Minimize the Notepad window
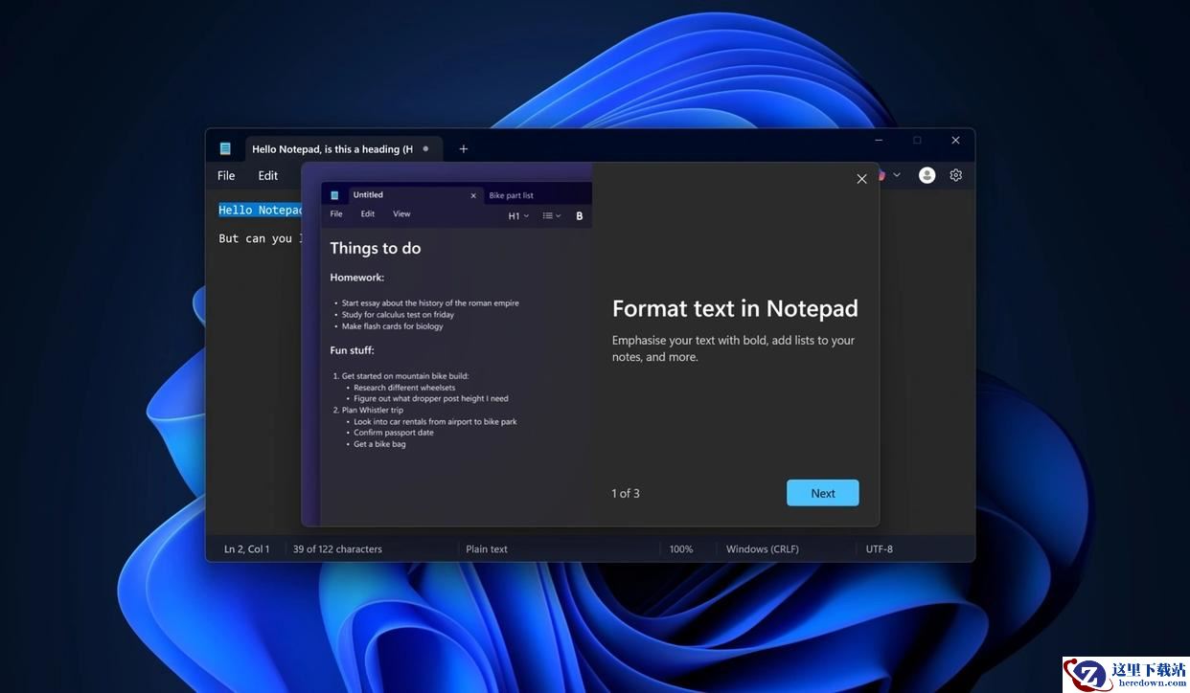Image resolution: width=1190 pixels, height=693 pixels. click(879, 141)
